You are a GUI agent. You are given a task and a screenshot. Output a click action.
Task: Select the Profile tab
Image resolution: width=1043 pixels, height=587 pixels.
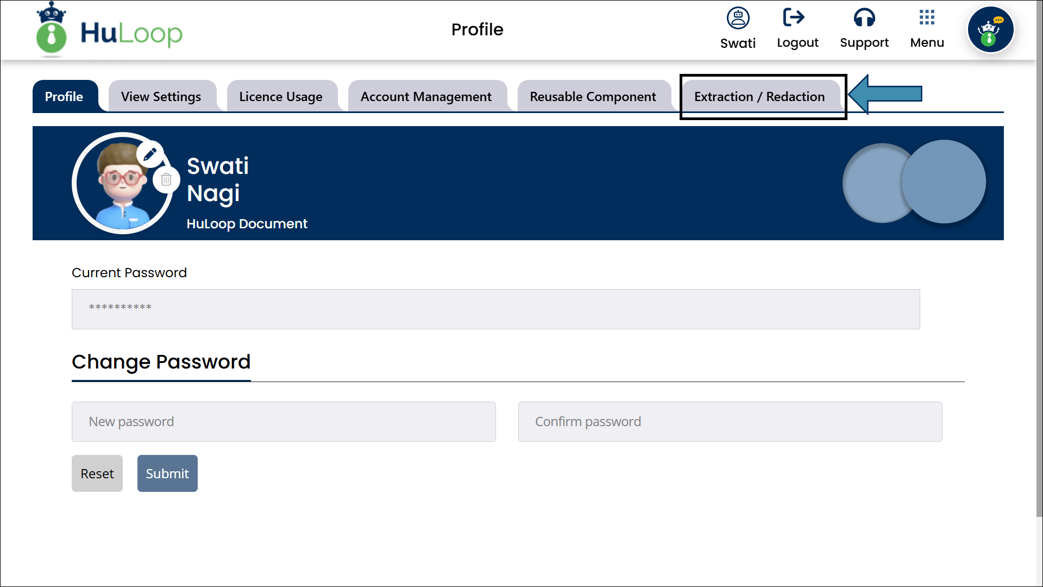(x=64, y=97)
